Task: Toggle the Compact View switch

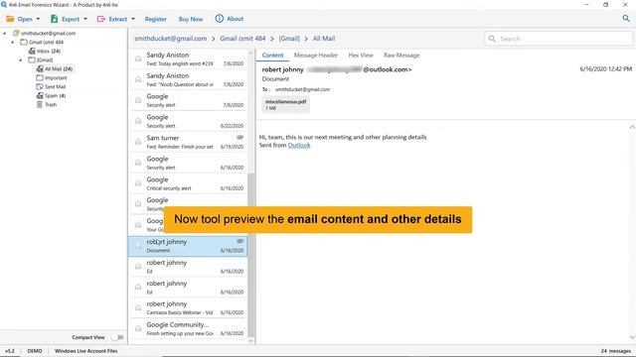Action: [x=118, y=337]
